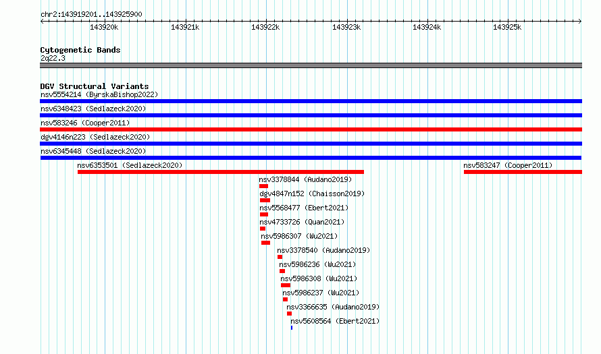The image size is (601, 354).
Task: Click nsv3366635 (Audano2019) label
Action: click(333, 307)
